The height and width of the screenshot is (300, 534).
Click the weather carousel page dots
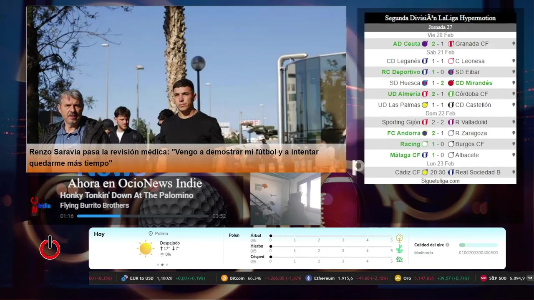(162, 265)
